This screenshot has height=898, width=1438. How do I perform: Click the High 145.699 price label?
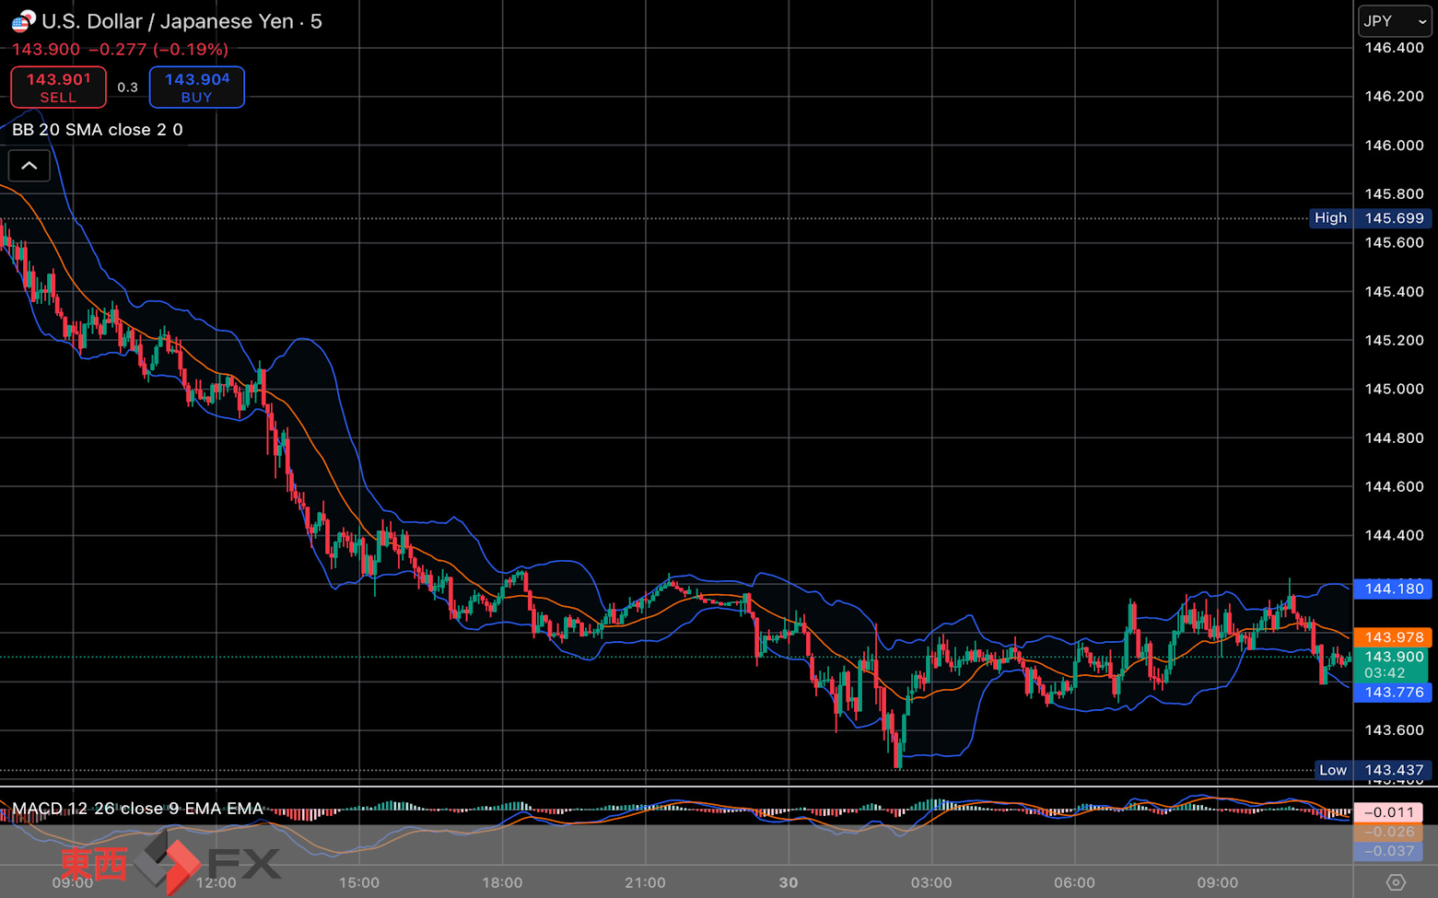coord(1371,218)
